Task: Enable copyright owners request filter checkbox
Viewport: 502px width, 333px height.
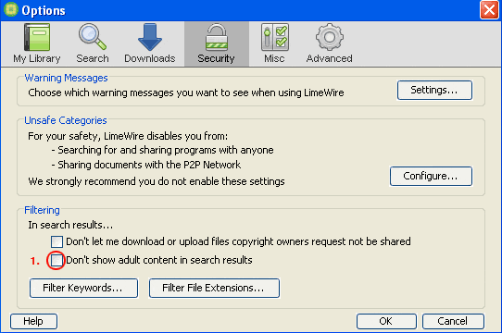Action: click(56, 241)
